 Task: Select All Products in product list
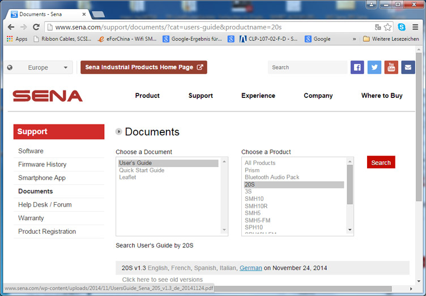click(260, 163)
